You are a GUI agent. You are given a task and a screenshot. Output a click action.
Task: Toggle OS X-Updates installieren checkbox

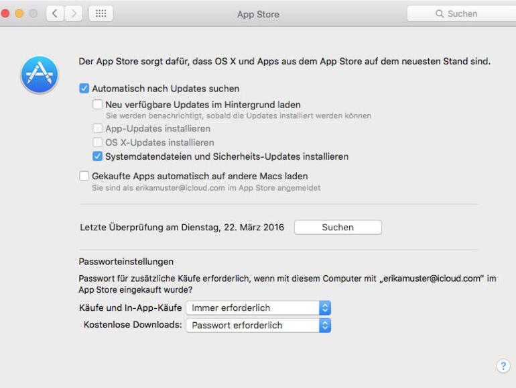(97, 142)
